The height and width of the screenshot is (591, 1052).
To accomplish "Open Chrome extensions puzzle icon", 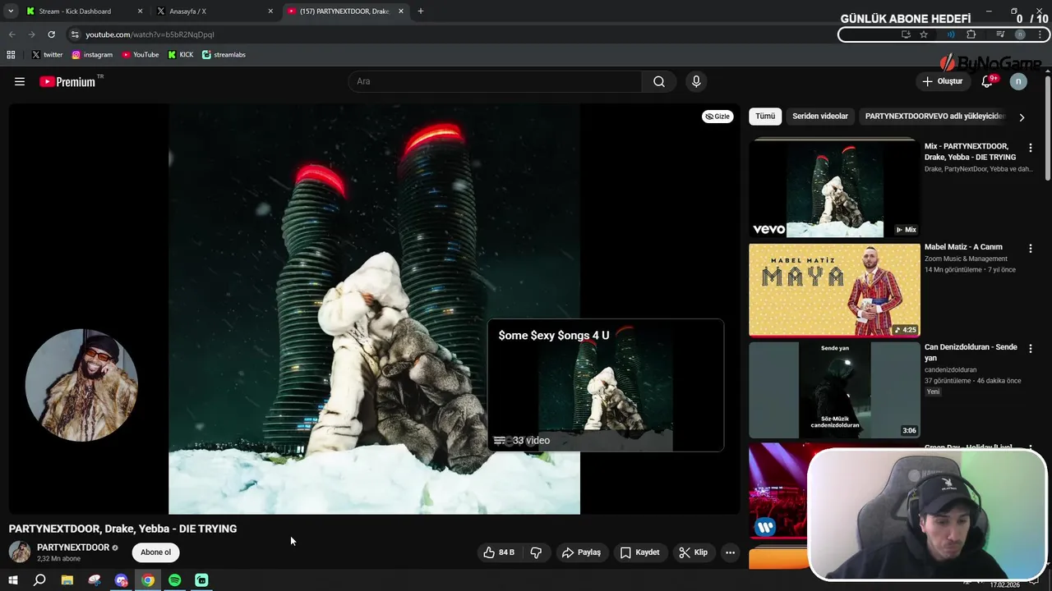I will coord(971,34).
